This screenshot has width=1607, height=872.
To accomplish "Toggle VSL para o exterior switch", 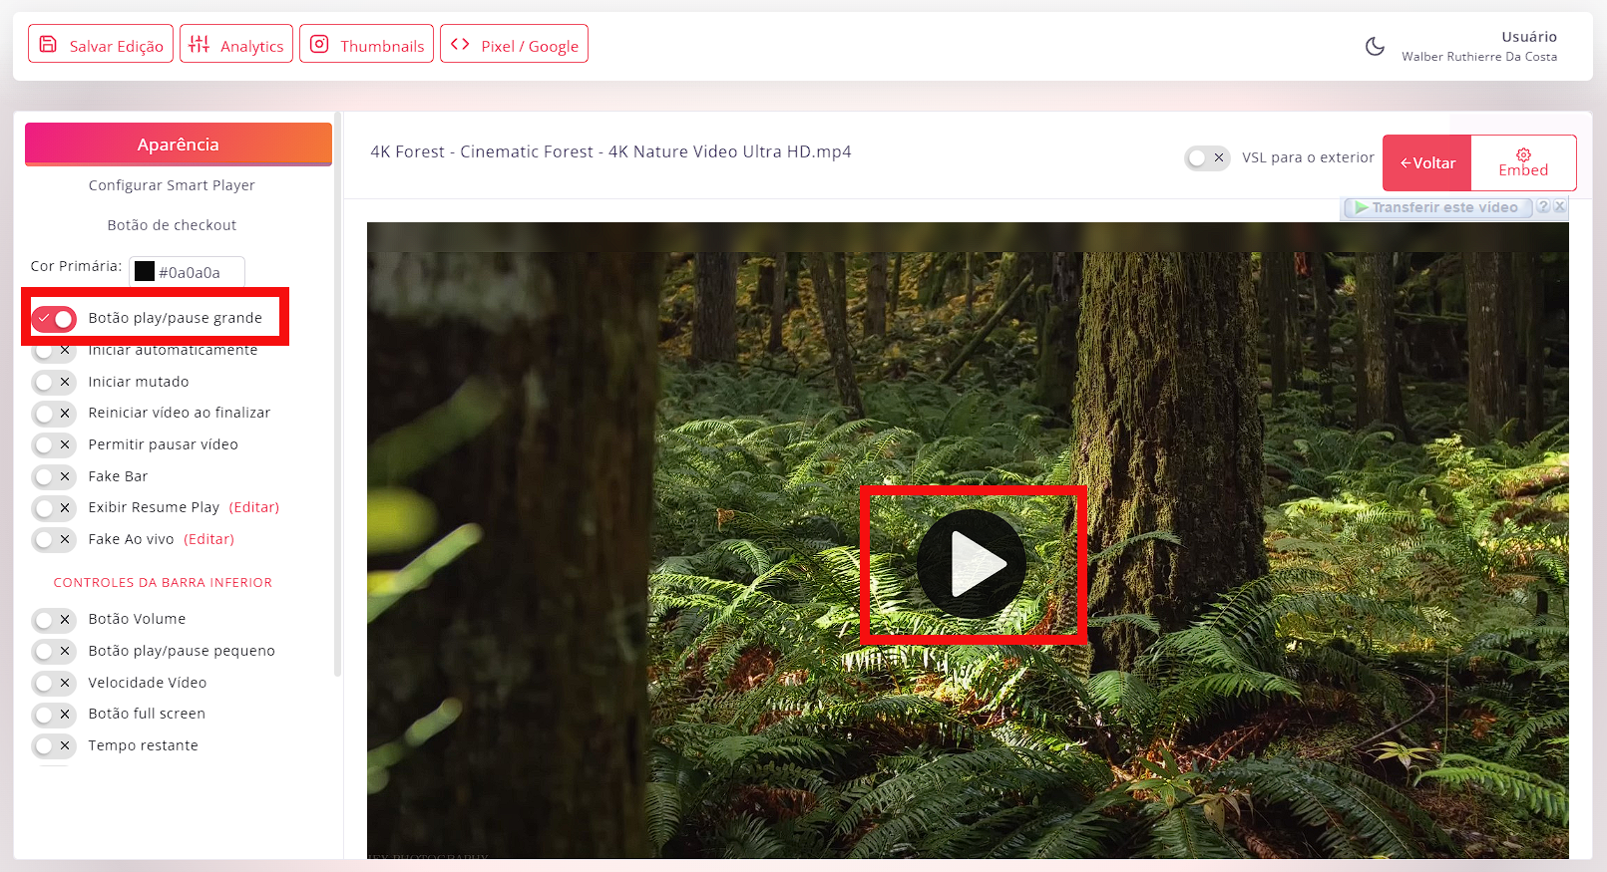I will [x=1207, y=158].
